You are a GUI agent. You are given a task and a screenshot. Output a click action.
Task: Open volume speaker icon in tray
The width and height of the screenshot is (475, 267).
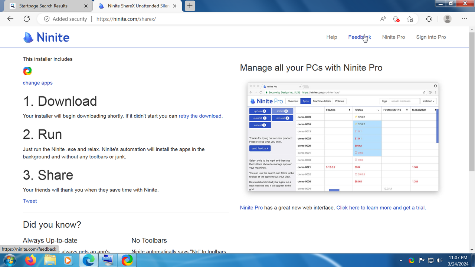click(440, 260)
